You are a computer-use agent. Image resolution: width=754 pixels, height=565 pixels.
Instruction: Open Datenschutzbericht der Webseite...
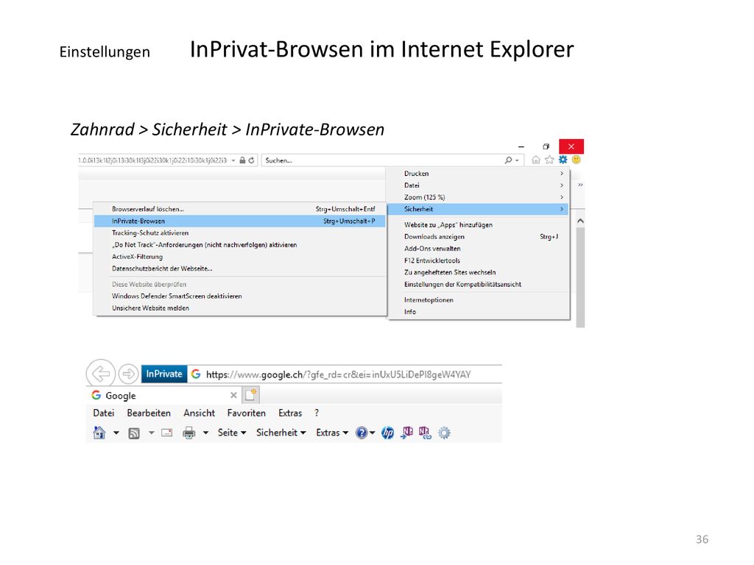[239, 269]
